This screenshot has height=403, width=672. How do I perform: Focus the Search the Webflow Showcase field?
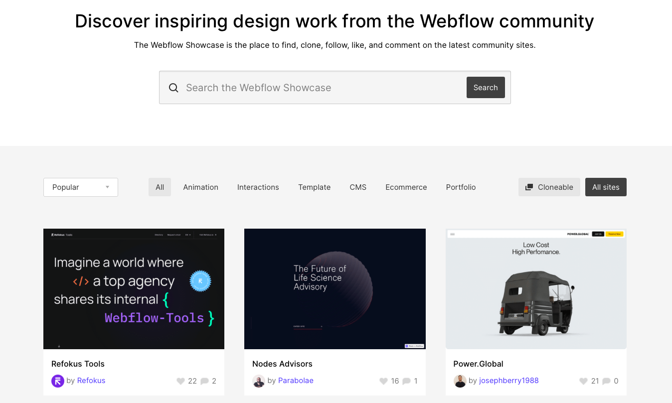[322, 88]
